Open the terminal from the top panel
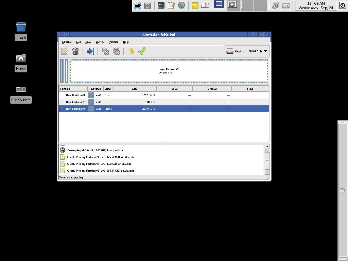 161,5
